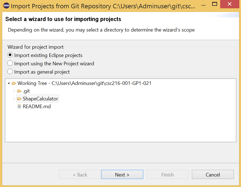The height and width of the screenshot is (187, 241).
Task: Click the Cancel button
Action: point(213,174)
